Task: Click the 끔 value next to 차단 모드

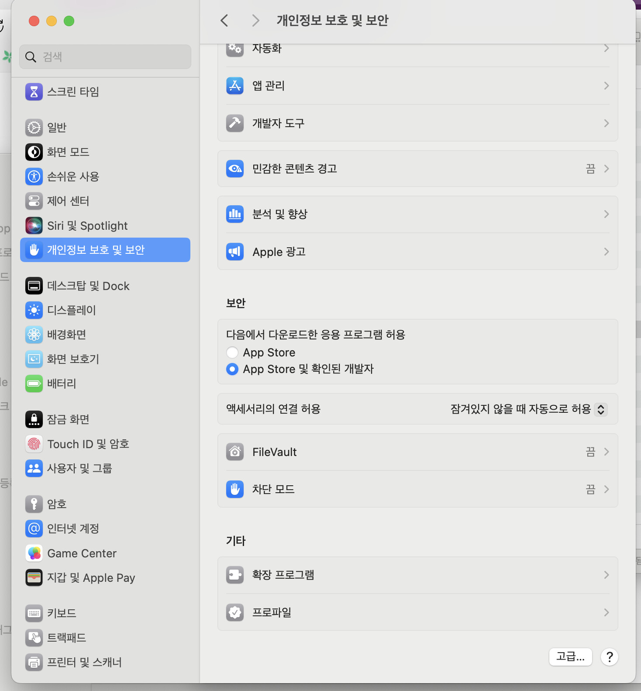Action: pyautogui.click(x=590, y=489)
